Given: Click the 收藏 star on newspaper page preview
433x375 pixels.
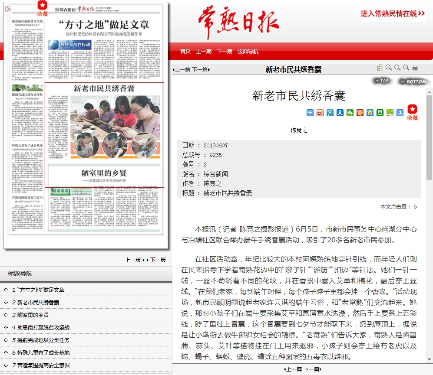Looking at the screenshot, I should point(42,8).
